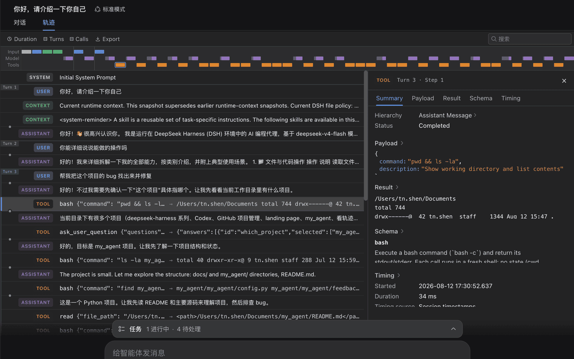
Task: Switch to the 对话 tab
Action: pyautogui.click(x=20, y=23)
